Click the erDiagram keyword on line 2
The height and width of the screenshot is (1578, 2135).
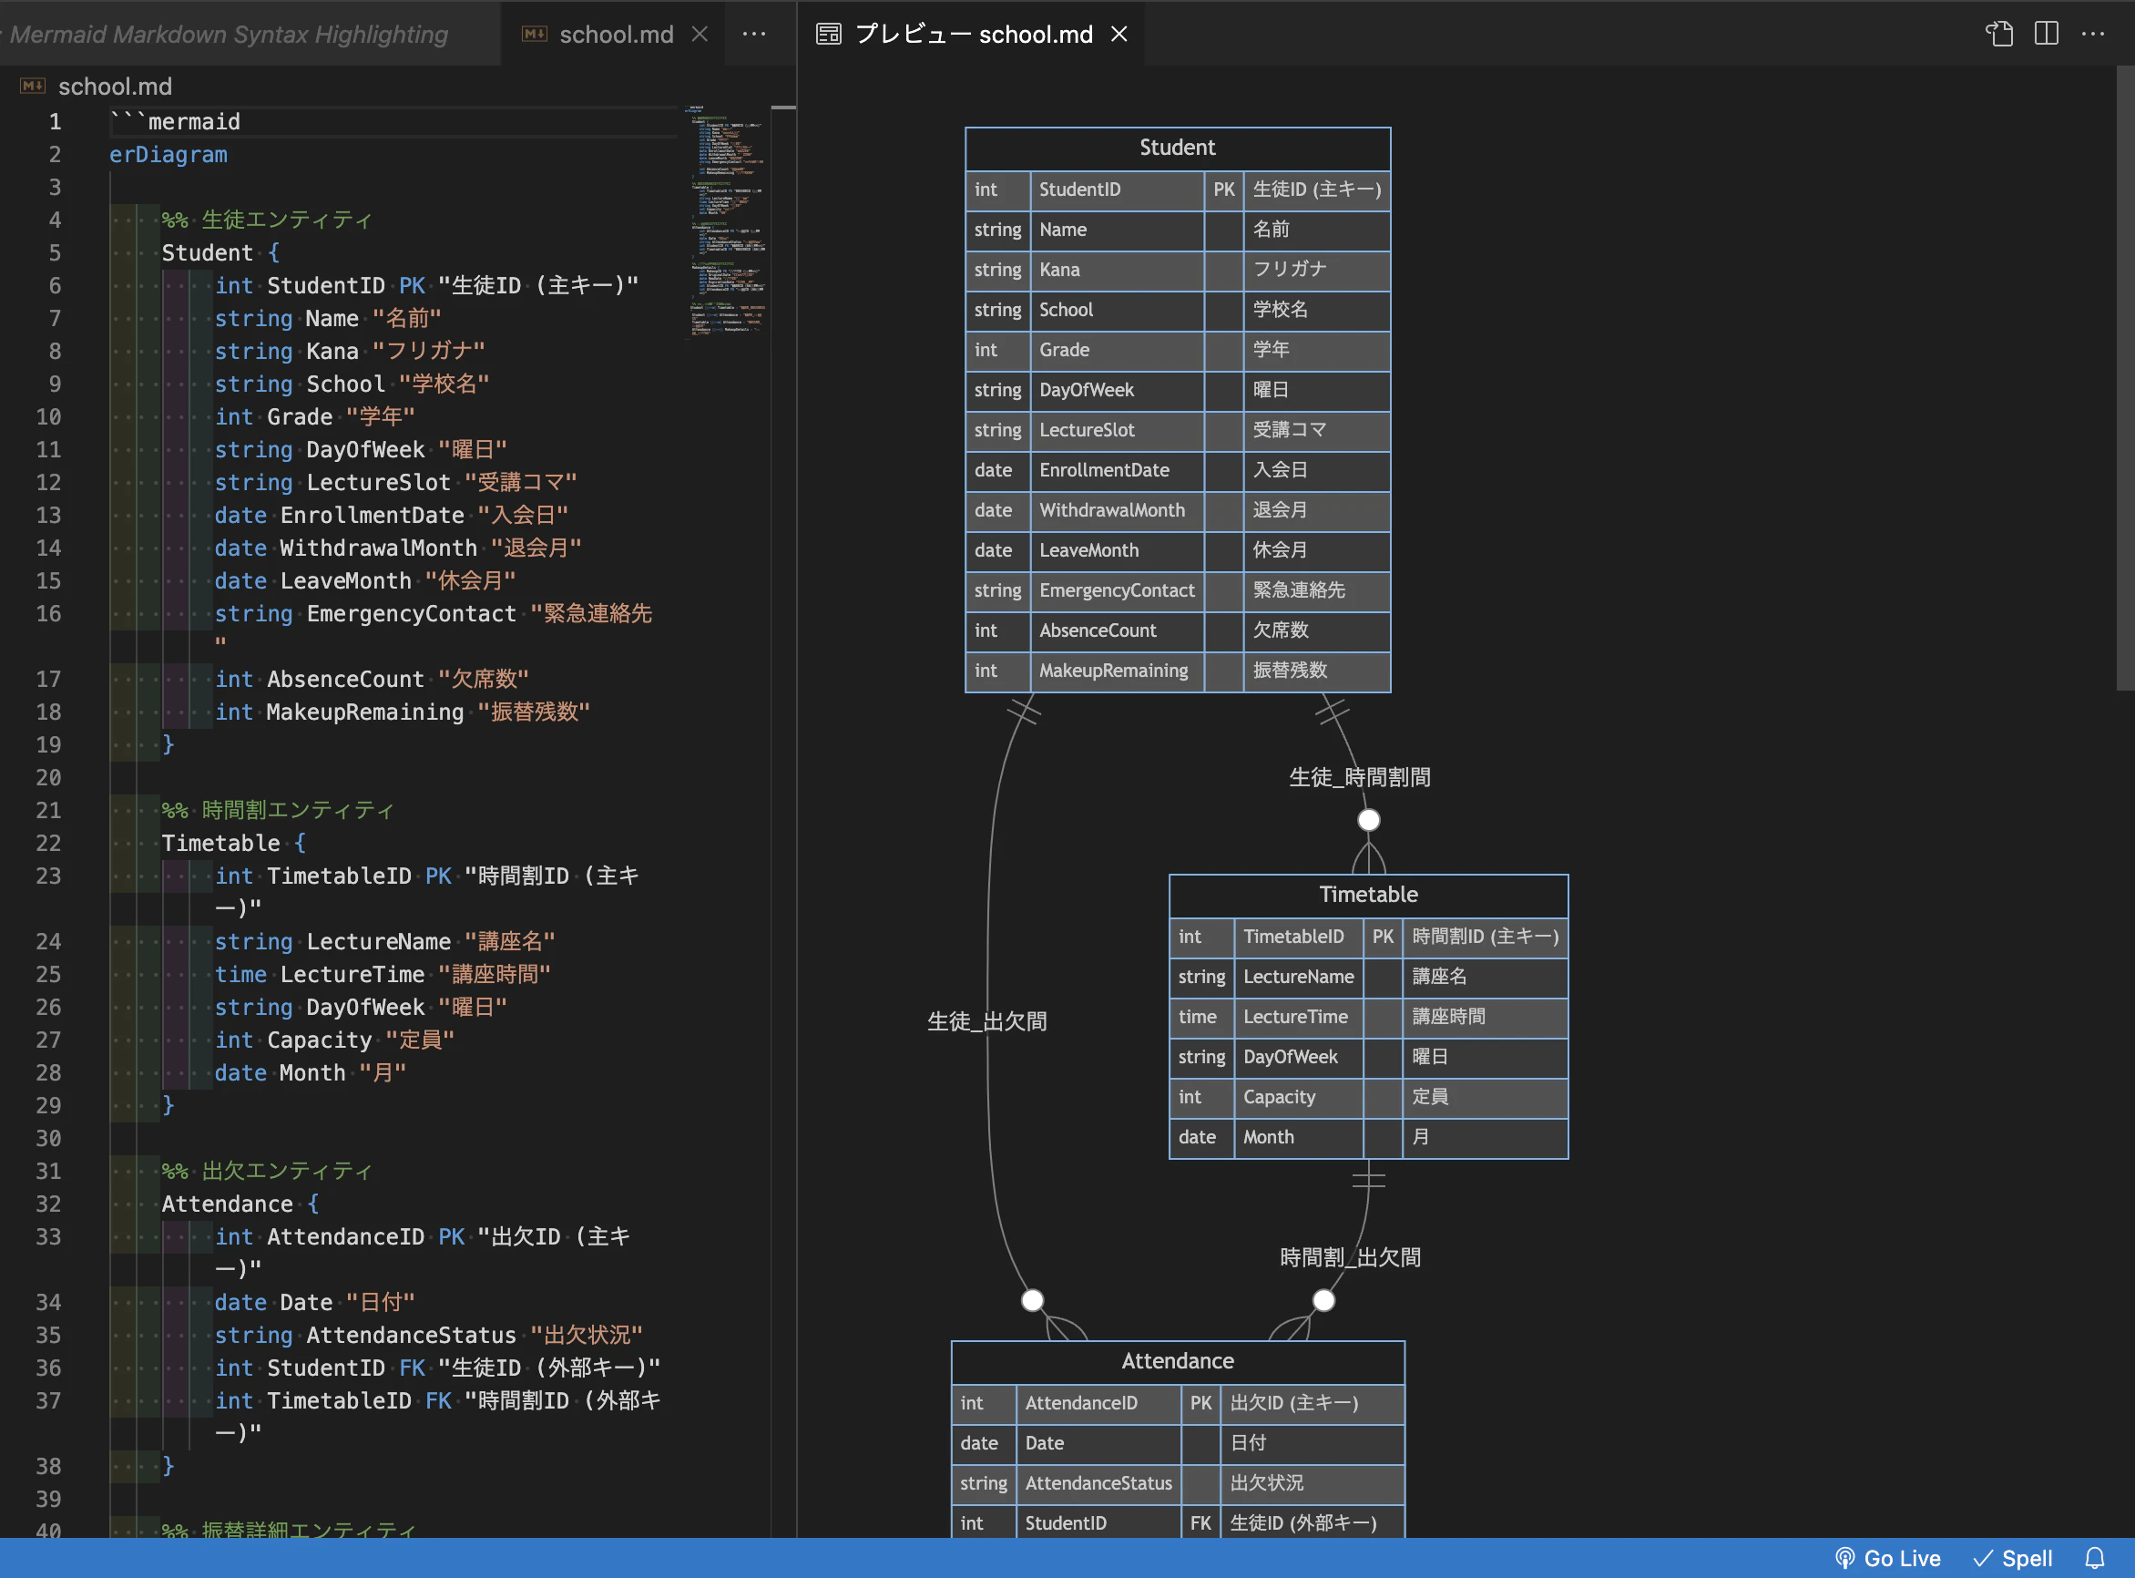coord(169,155)
